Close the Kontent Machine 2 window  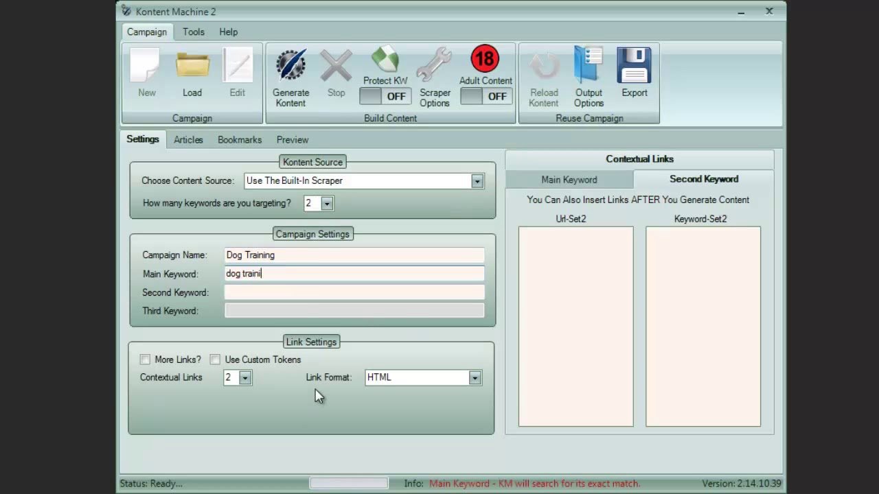[769, 12]
